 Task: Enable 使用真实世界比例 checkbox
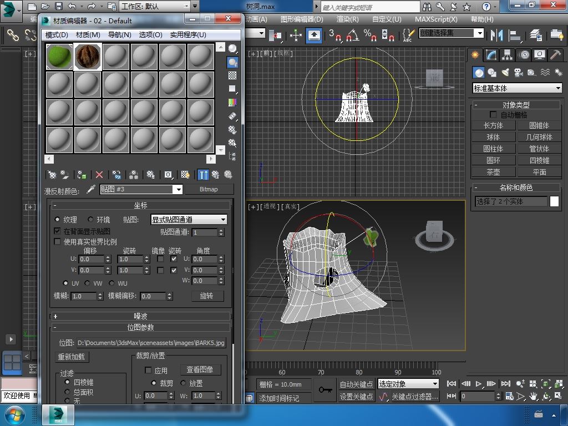pos(57,242)
